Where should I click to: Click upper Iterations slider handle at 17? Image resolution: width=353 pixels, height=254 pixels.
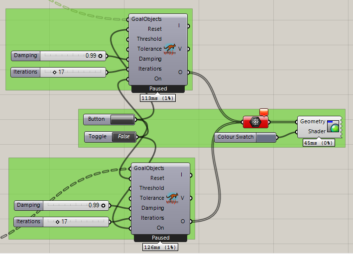click(55, 72)
